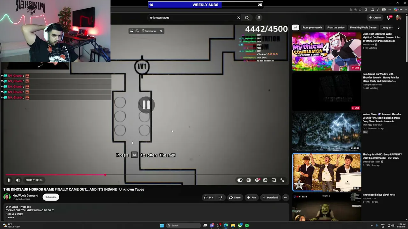Enter full screen mode
This screenshot has width=408, height=229.
pyautogui.click(x=282, y=180)
